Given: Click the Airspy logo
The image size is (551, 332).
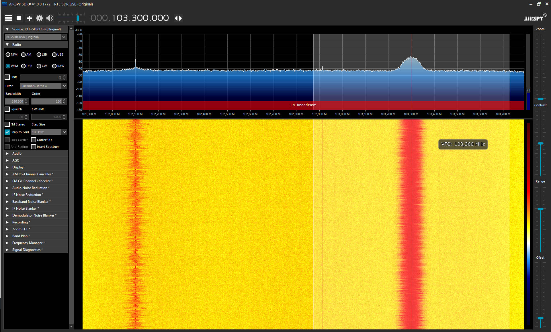Looking at the screenshot, I should click(535, 18).
